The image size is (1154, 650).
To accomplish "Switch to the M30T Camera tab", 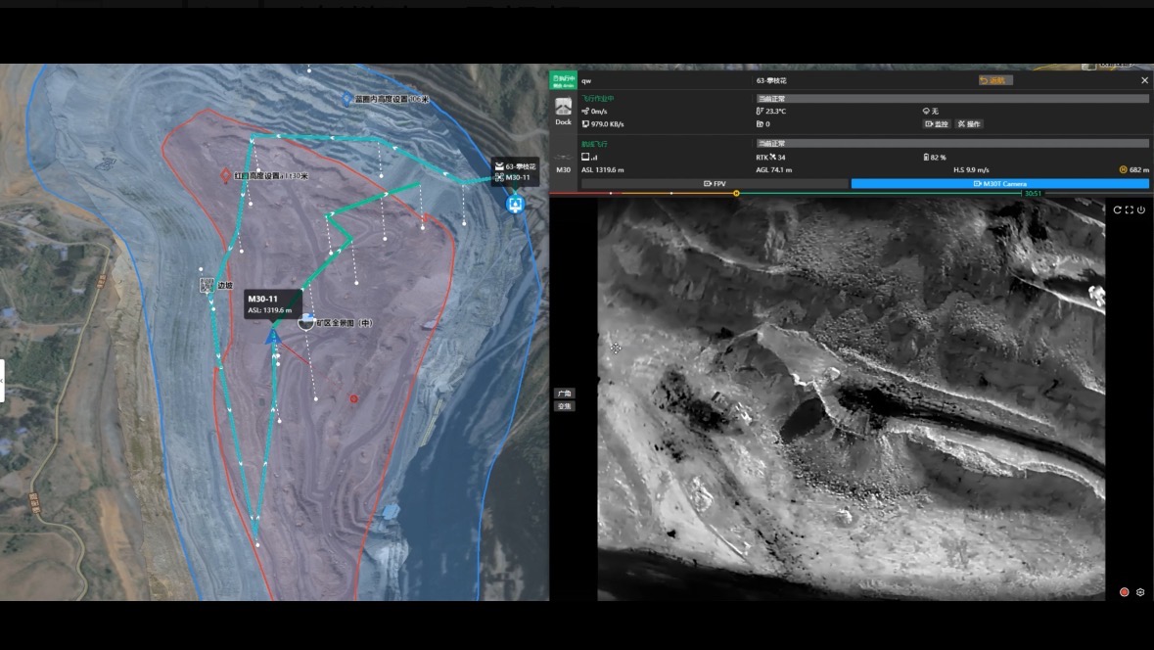I will (x=999, y=183).
